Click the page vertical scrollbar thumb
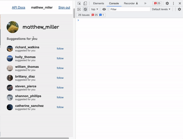 (x=74, y=13)
